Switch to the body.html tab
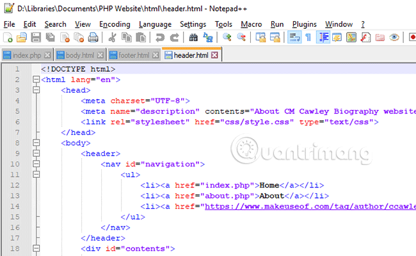This screenshot has width=416, height=256. click(x=80, y=55)
